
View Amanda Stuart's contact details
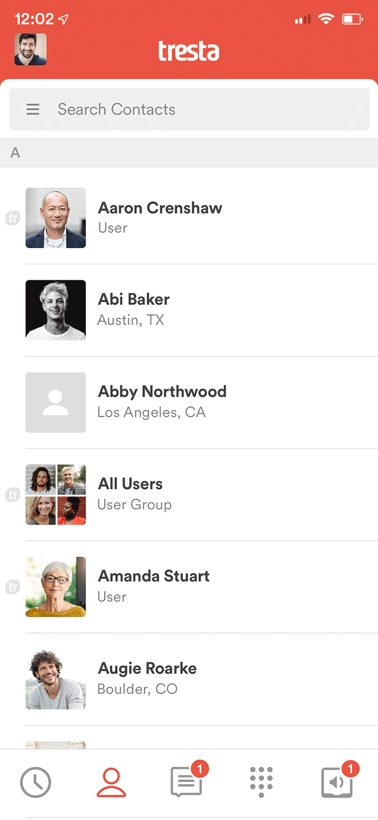pos(154,586)
